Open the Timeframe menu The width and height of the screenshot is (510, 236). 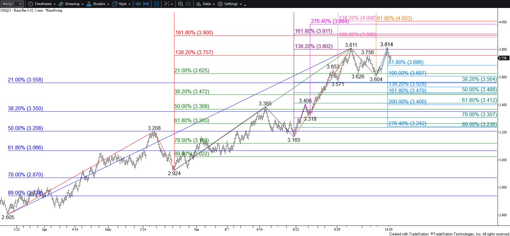pyautogui.click(x=43, y=4)
